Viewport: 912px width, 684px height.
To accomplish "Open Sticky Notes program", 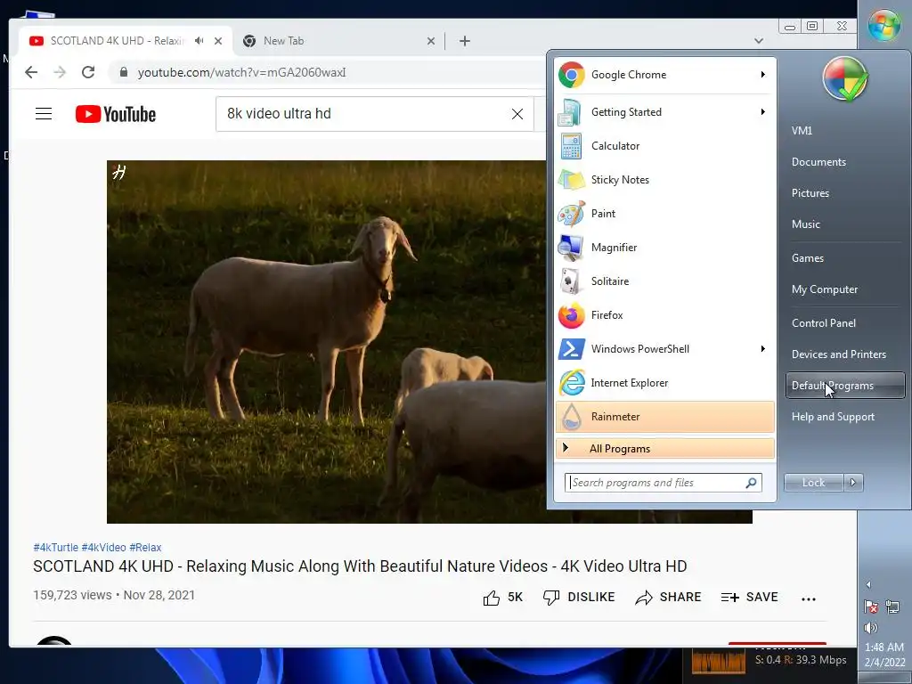I will point(664,180).
